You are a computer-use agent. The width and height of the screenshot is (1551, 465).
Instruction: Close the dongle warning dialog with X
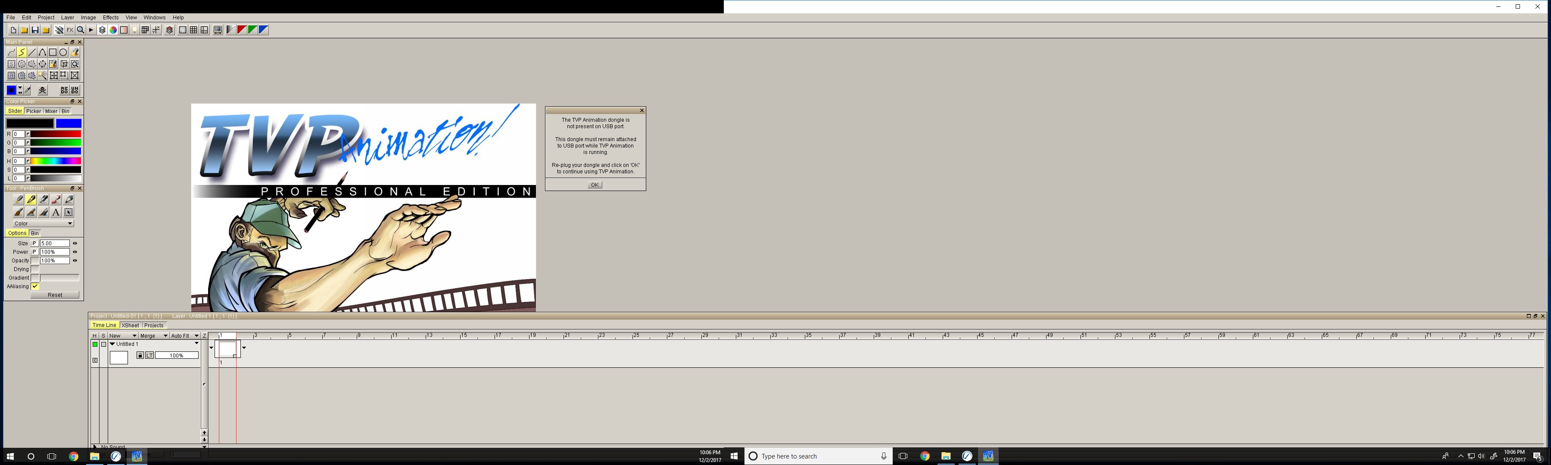[642, 111]
